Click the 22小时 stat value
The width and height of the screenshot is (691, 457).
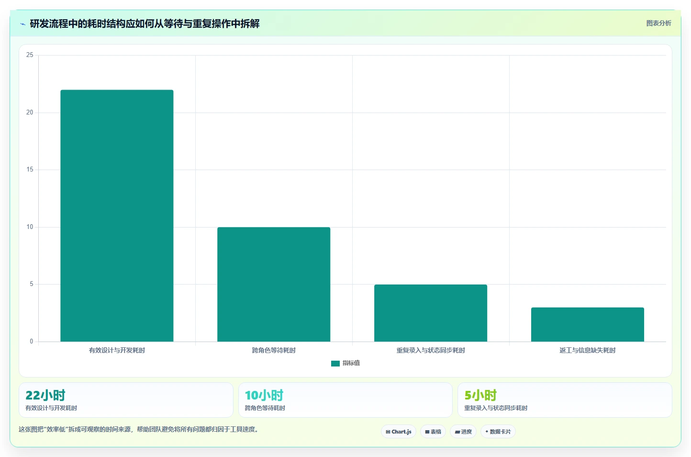[x=45, y=395]
